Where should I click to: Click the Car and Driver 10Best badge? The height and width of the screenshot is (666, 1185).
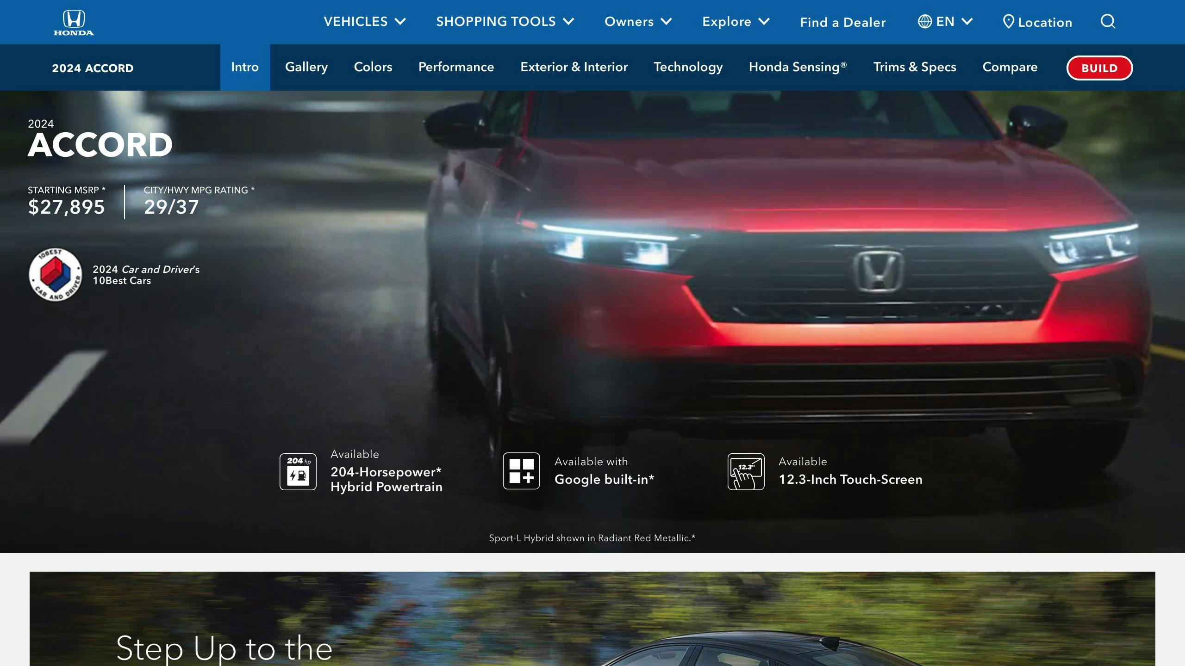point(56,274)
